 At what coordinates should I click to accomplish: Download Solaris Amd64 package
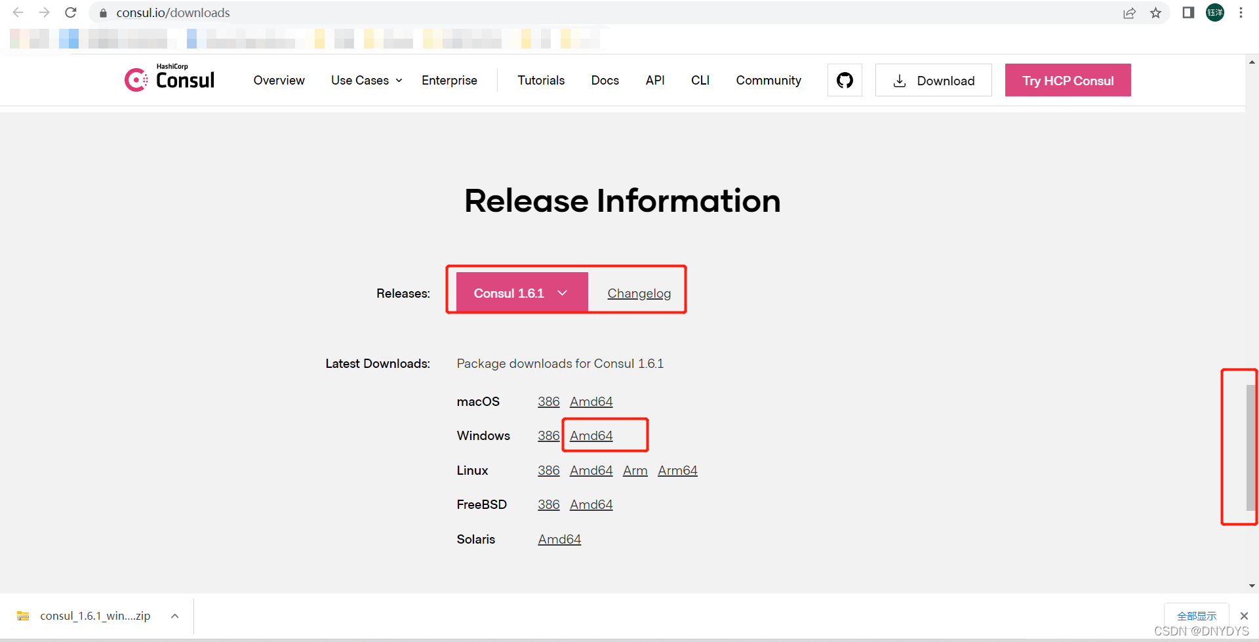559,539
